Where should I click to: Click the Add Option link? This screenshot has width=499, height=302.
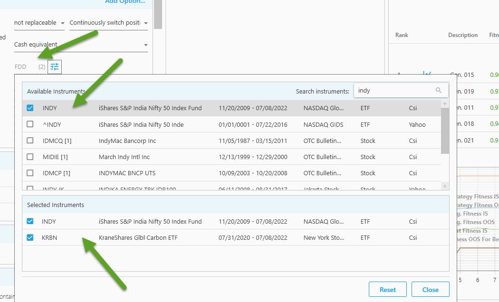tap(125, 2)
